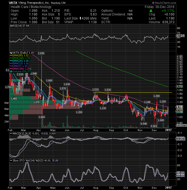The image size is (187, 190).
Task: Click the pink EMA(100) legend swatch
Action: click(11, 69)
